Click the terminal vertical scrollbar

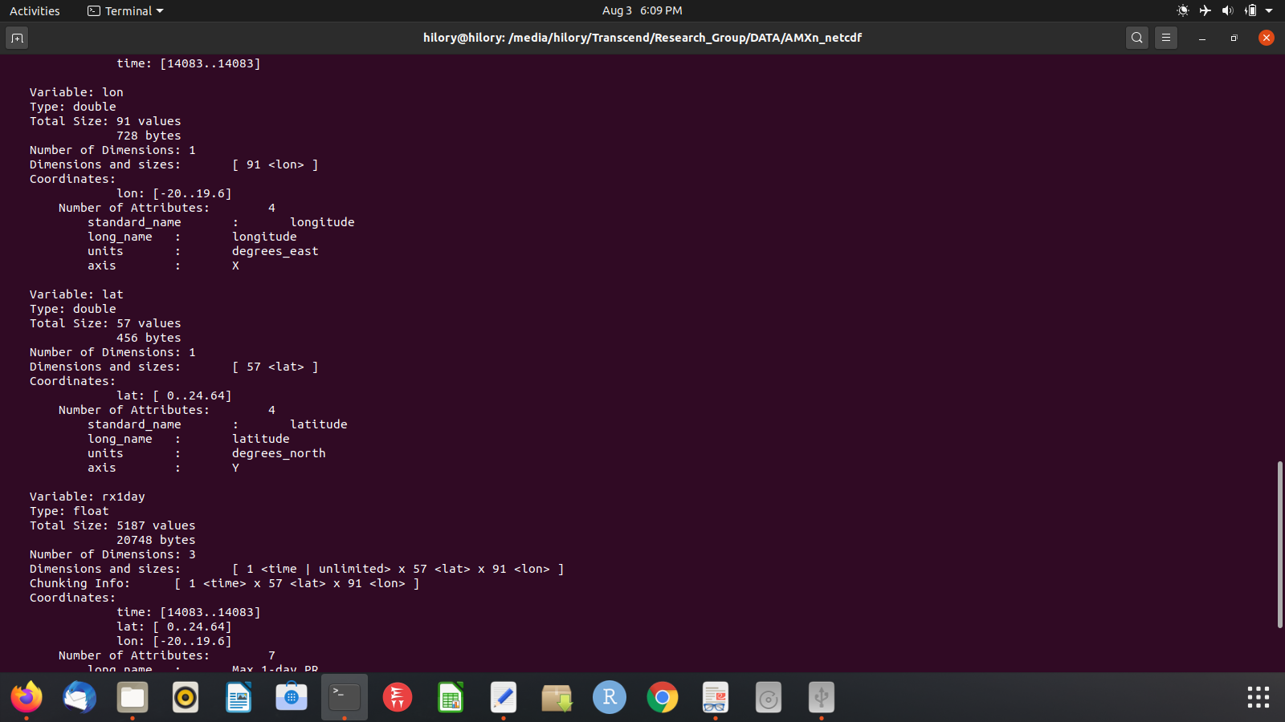pos(1279,544)
